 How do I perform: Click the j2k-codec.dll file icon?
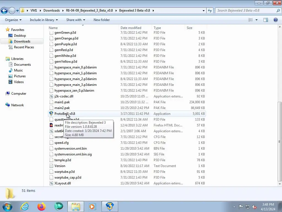pyautogui.click(x=51, y=96)
